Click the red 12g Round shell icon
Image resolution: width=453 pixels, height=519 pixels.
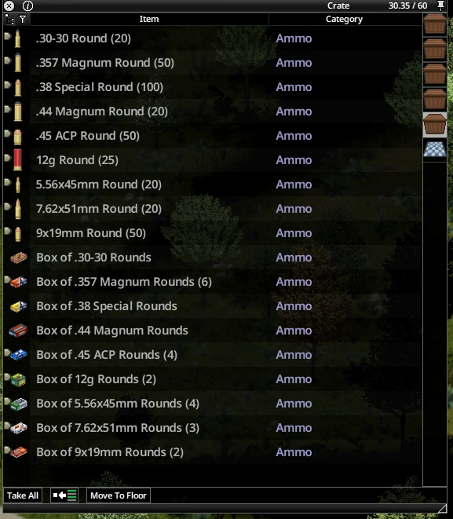[x=18, y=160]
